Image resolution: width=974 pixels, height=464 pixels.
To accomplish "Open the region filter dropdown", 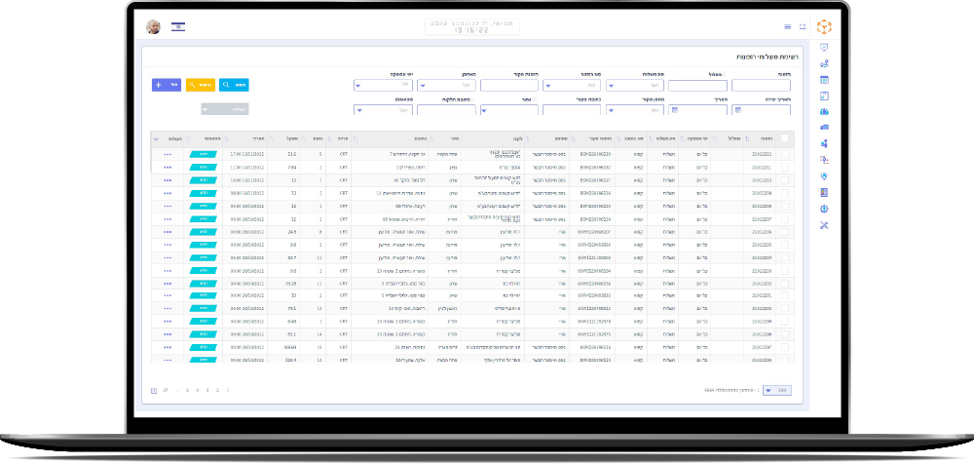I will (x=508, y=110).
